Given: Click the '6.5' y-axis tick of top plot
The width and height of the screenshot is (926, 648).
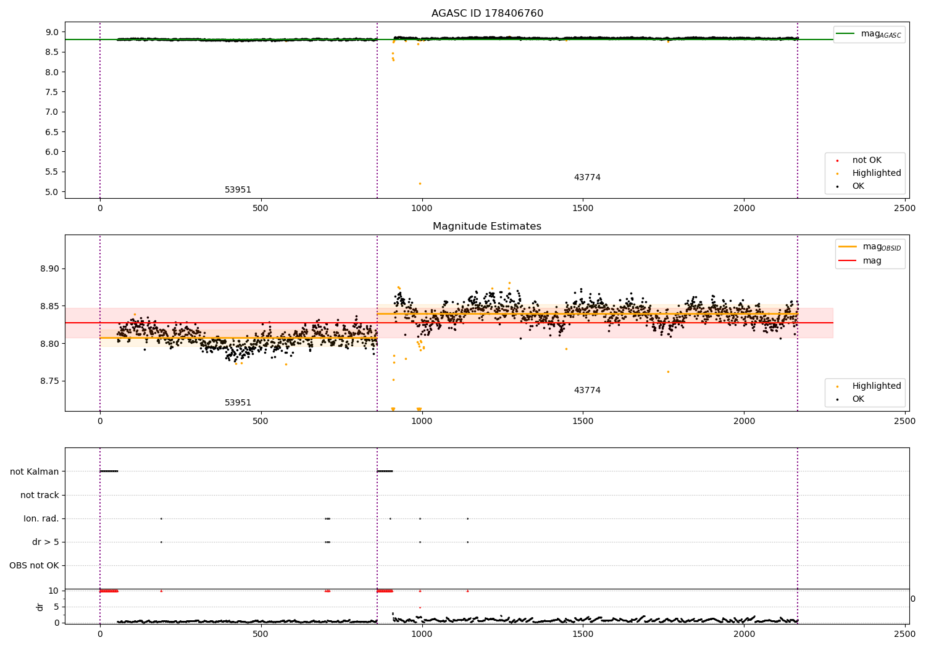Looking at the screenshot, I should click(x=53, y=132).
